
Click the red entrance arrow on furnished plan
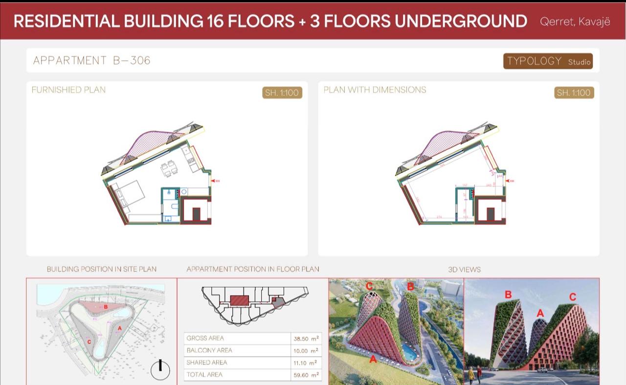(214, 181)
